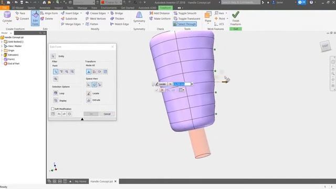Click the Point work feature button

(x=220, y=19)
